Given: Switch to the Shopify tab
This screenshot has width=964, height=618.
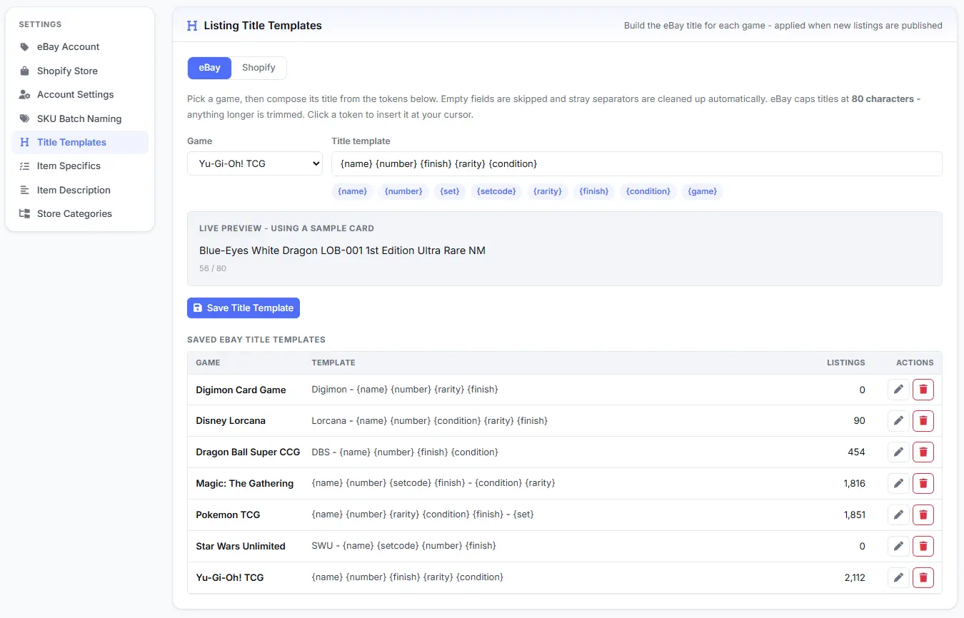Looking at the screenshot, I should click(258, 68).
